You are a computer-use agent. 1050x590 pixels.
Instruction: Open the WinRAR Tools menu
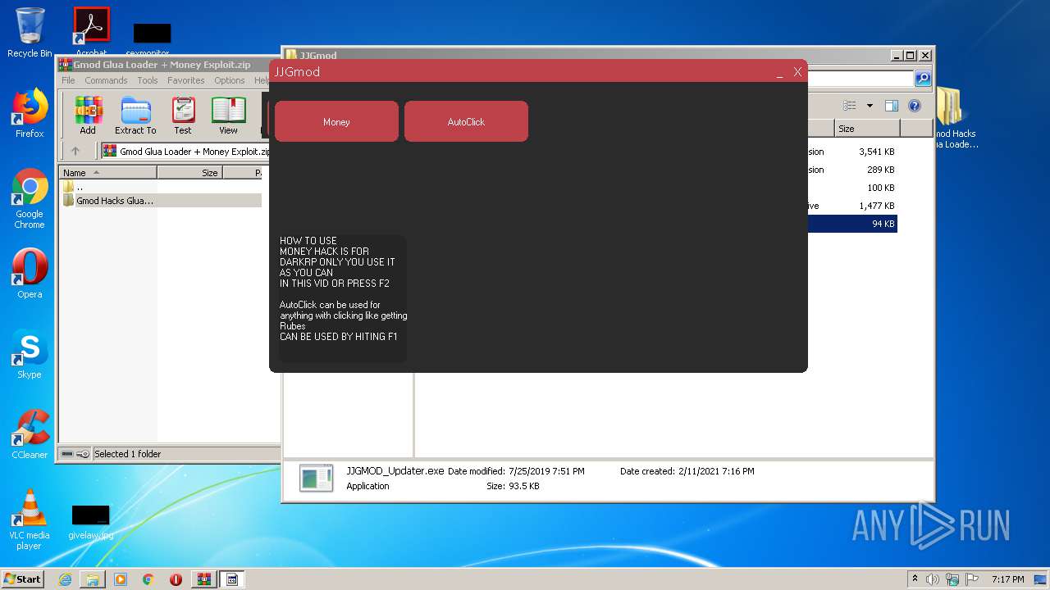(148, 80)
